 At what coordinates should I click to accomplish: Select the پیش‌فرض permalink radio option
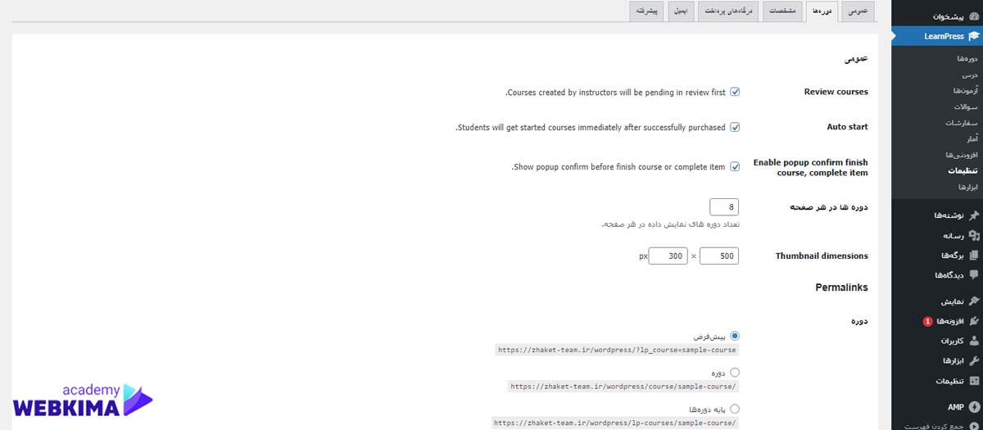735,336
